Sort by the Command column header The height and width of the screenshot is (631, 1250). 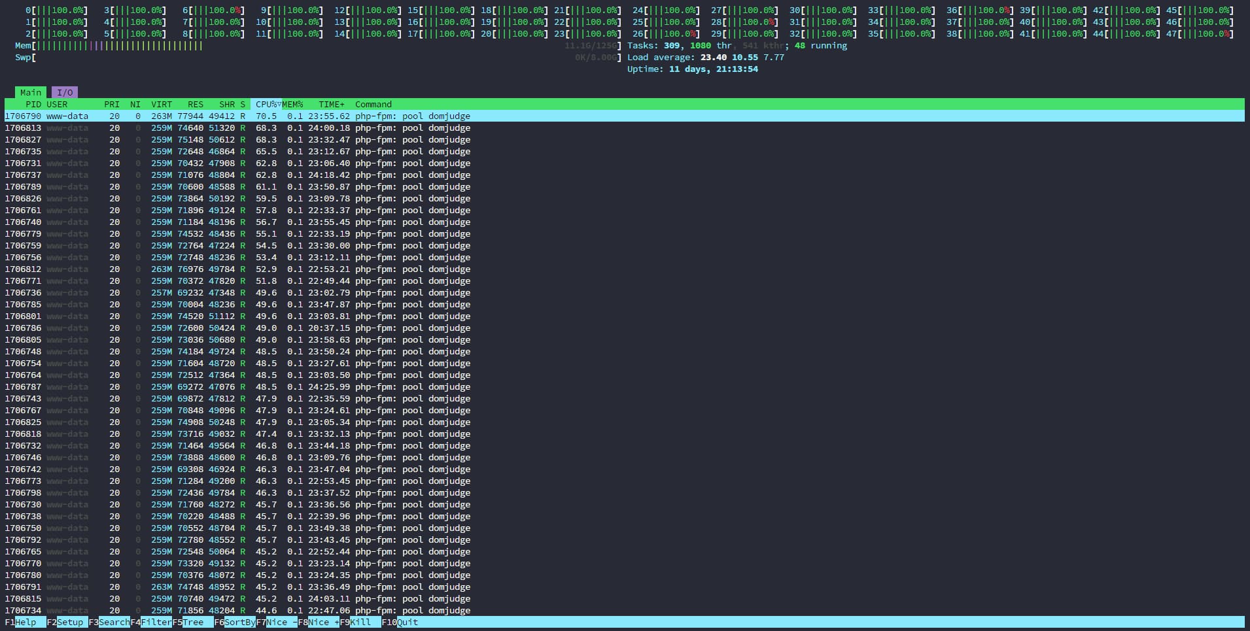(373, 104)
